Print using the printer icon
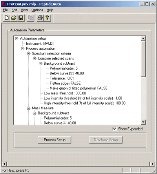This screenshot has height=174, width=157. tap(40, 18)
